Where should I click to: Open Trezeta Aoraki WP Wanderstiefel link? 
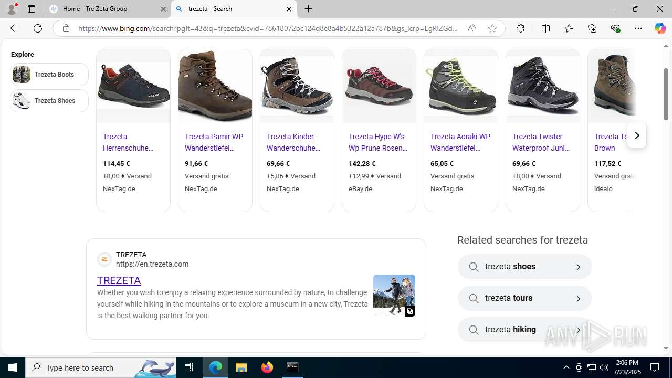460,142
